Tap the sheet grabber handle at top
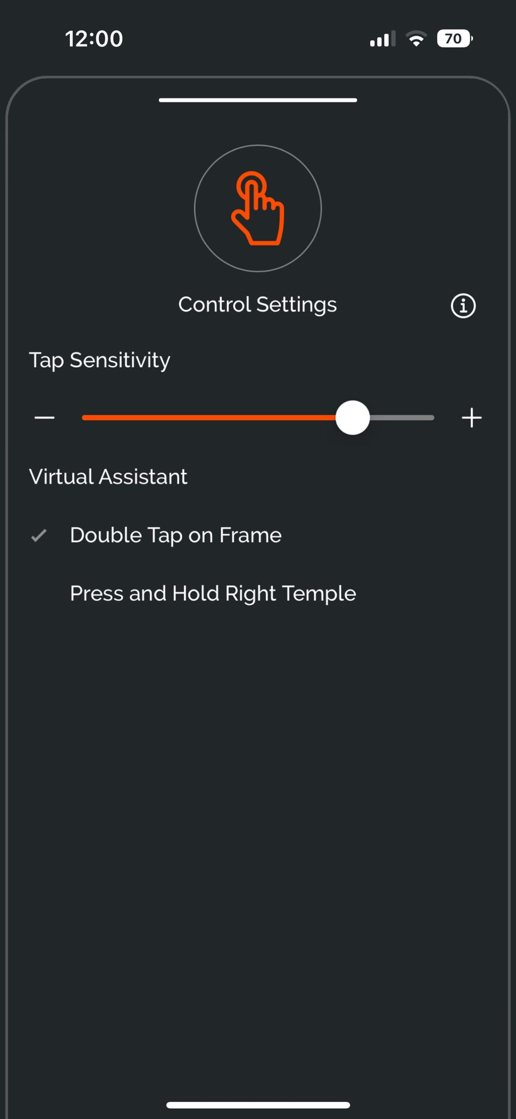 [x=258, y=101]
